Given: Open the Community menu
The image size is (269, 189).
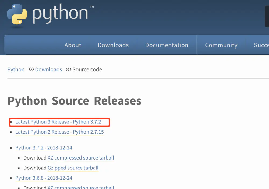Looking at the screenshot, I should (221, 45).
